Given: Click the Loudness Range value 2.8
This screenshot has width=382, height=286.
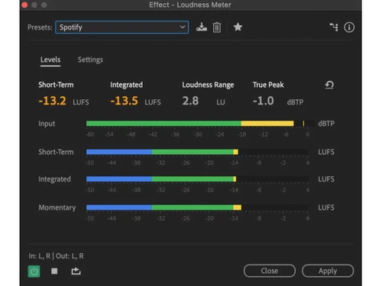Looking at the screenshot, I should tap(190, 101).
